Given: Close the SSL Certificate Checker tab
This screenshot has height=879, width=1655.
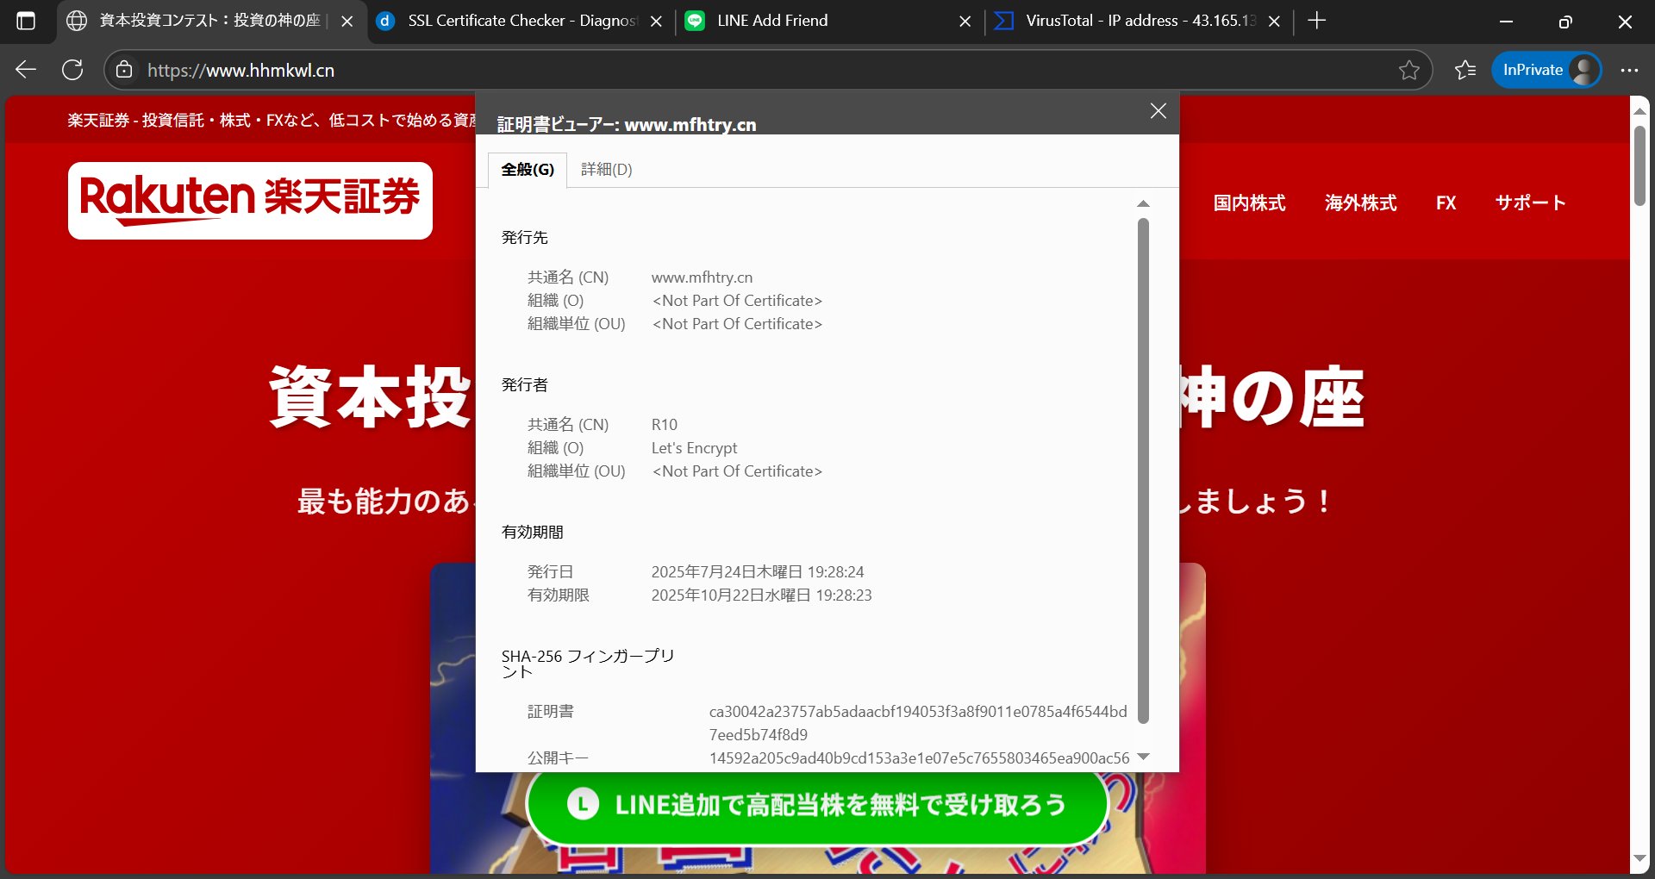Looking at the screenshot, I should pos(656,22).
